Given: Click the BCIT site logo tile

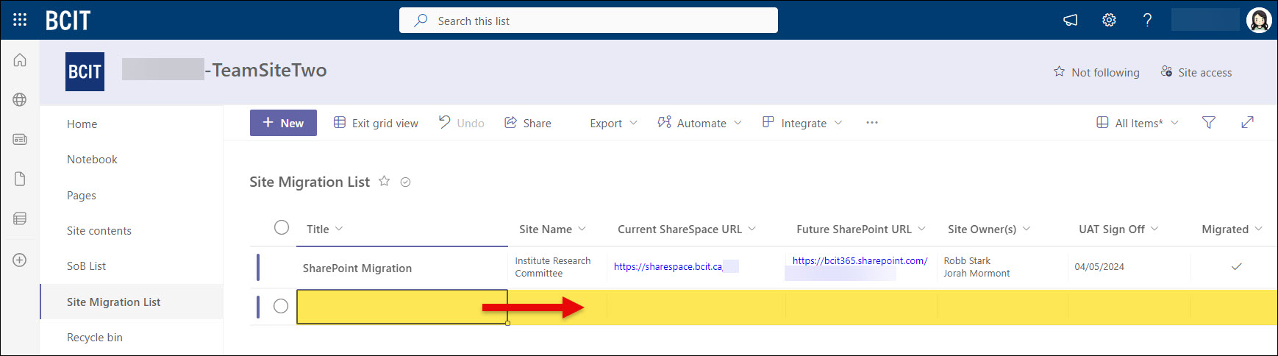Looking at the screenshot, I should click(x=85, y=71).
